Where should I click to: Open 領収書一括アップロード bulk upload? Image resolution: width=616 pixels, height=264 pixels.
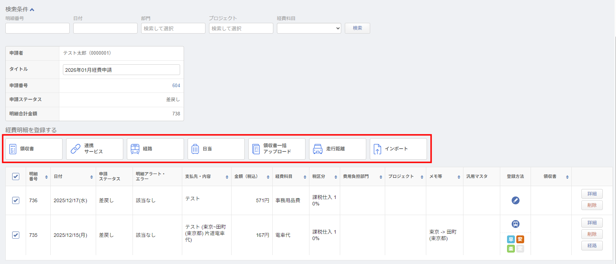[x=256, y=149]
